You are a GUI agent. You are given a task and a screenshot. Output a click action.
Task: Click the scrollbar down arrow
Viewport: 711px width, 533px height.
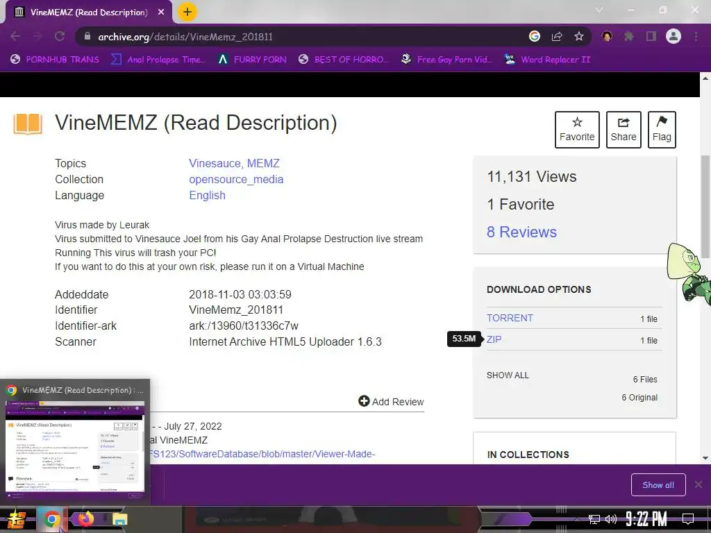point(705,458)
